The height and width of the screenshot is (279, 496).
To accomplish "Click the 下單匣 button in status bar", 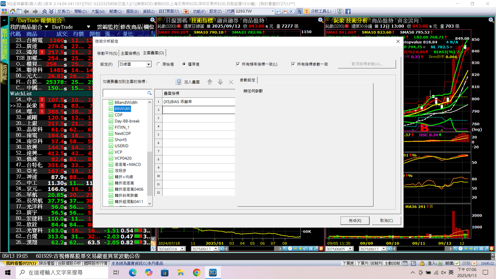I will (x=348, y=263).
